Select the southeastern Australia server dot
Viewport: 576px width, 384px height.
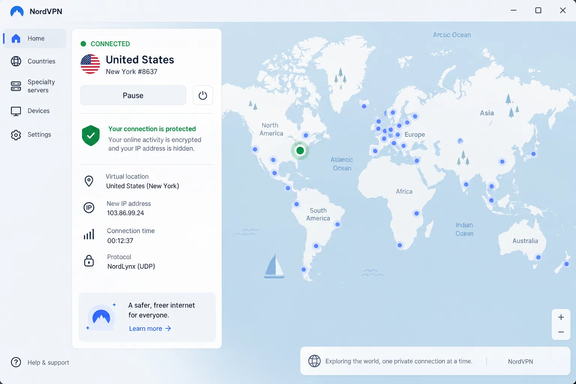538,257
